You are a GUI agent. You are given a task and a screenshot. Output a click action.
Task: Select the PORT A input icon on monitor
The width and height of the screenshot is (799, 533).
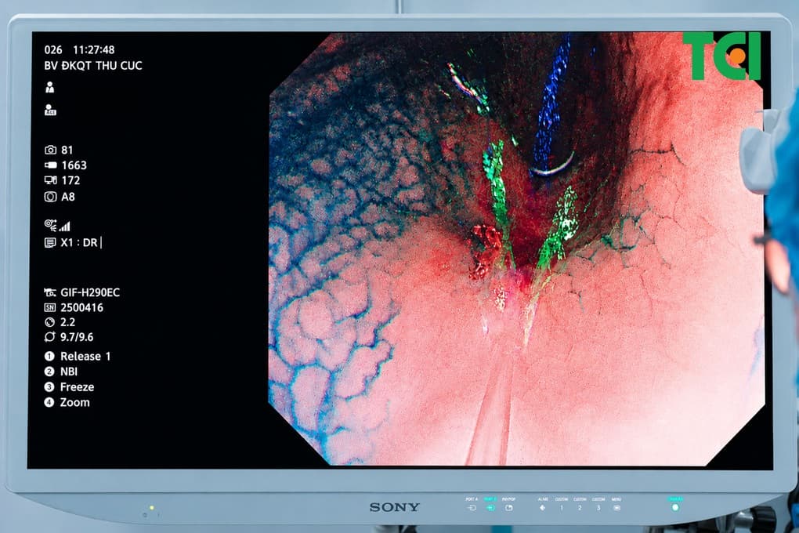point(472,508)
